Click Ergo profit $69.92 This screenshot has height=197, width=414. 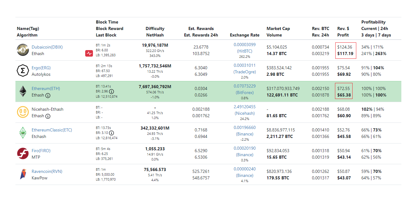click(344, 74)
